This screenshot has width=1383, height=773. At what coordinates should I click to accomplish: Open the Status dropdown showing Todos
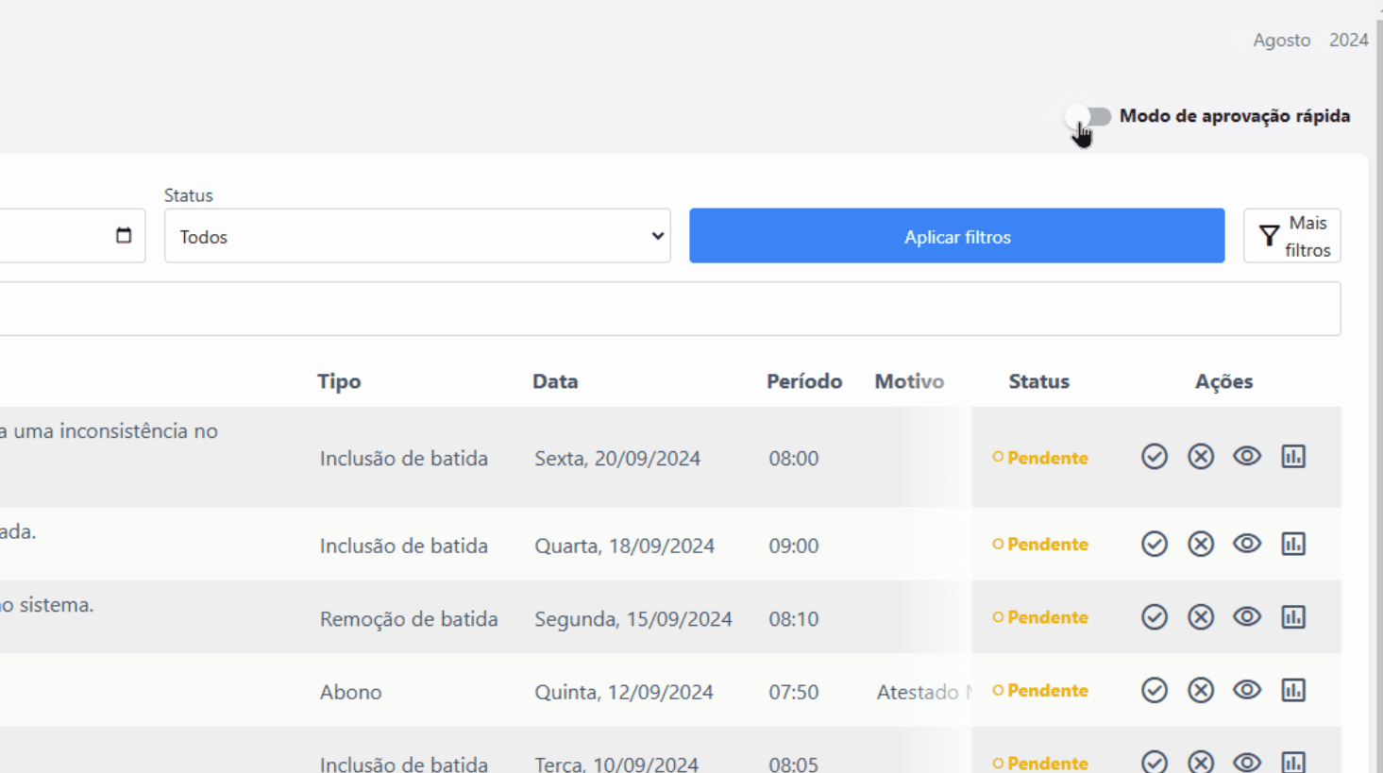[x=416, y=236]
